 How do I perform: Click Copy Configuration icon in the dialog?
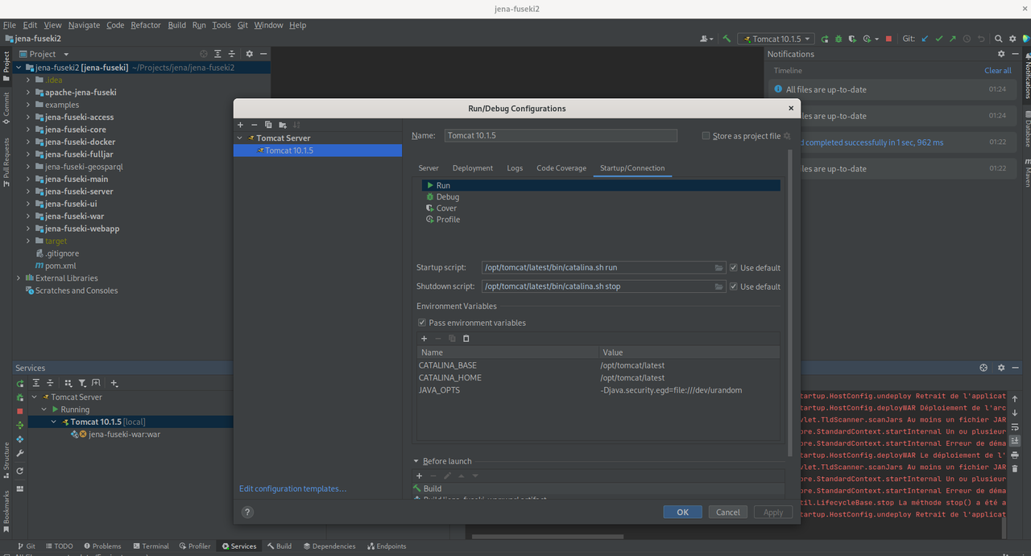[x=268, y=125]
